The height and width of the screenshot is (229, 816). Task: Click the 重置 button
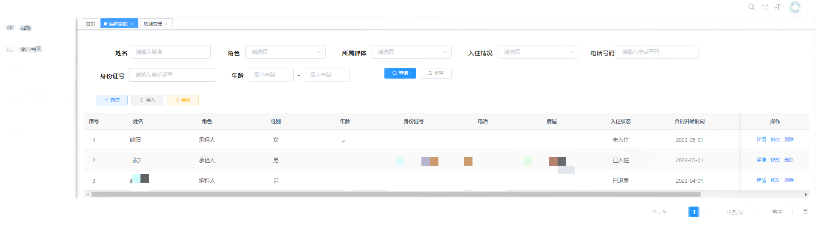pos(435,73)
